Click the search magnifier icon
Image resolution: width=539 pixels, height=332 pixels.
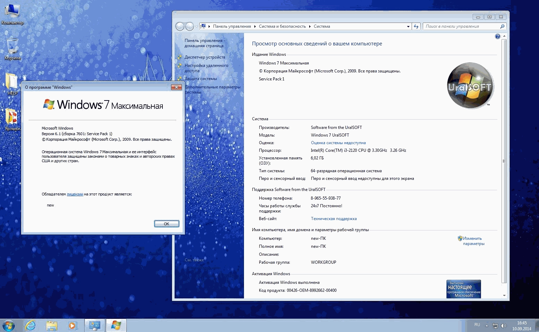(x=502, y=26)
